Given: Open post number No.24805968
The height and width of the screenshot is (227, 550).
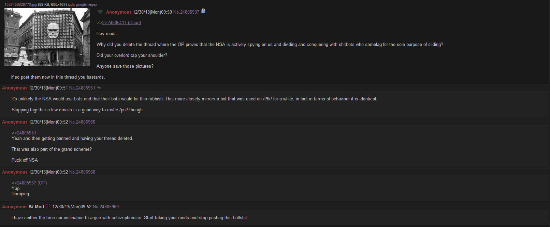Looking at the screenshot, I should click(x=82, y=172).
